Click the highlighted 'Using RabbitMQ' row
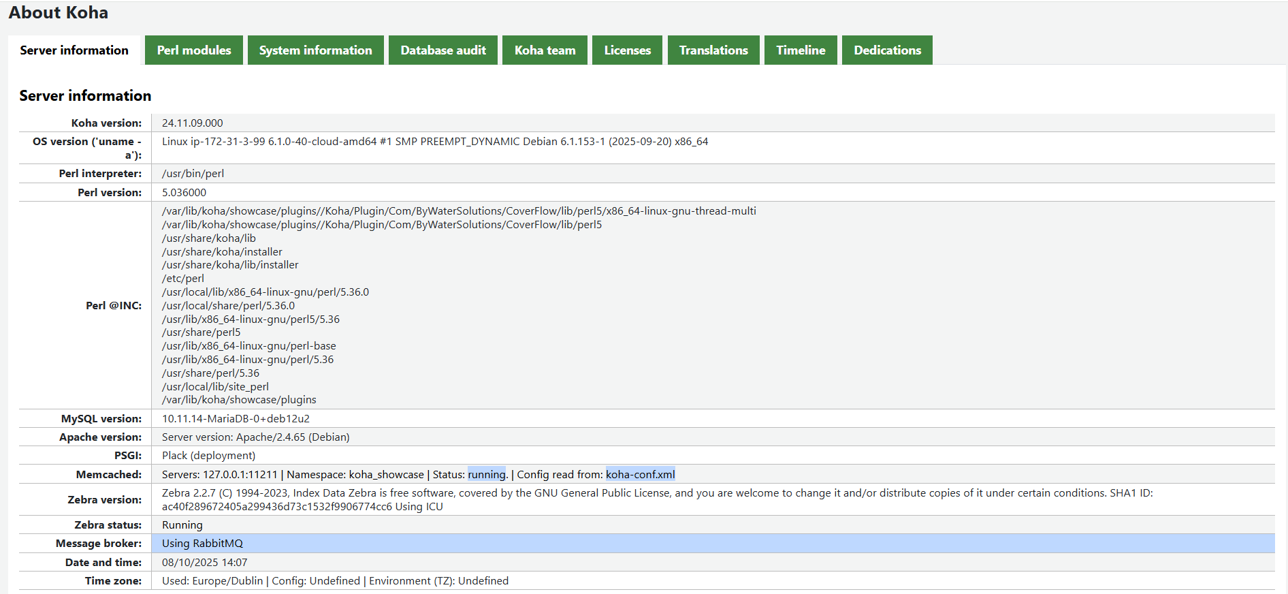 [203, 544]
